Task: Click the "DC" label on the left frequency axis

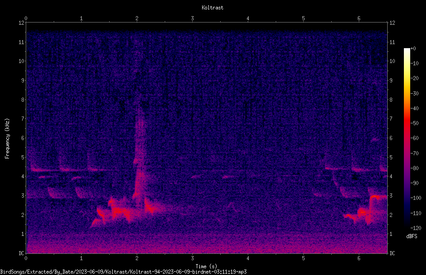Action: tap(21, 253)
